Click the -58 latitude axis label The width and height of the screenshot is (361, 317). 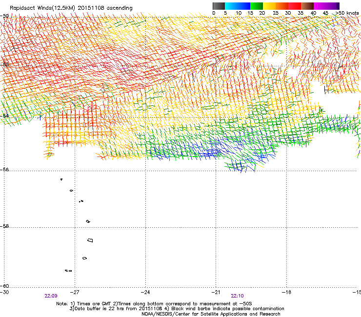[4, 226]
